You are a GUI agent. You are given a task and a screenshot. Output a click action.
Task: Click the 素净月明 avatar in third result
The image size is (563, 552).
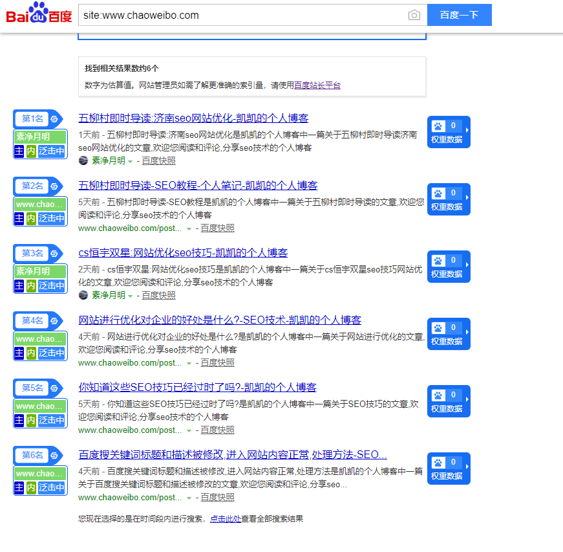click(x=83, y=295)
